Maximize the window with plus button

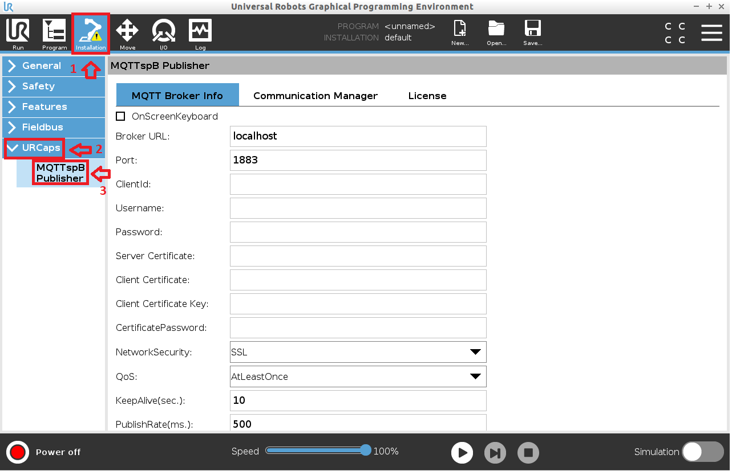click(x=709, y=7)
